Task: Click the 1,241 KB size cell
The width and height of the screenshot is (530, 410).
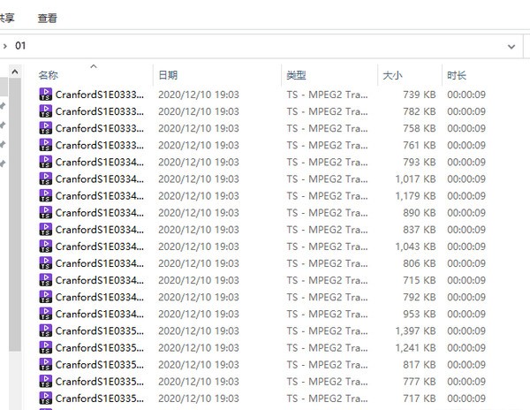Action: pyautogui.click(x=415, y=348)
